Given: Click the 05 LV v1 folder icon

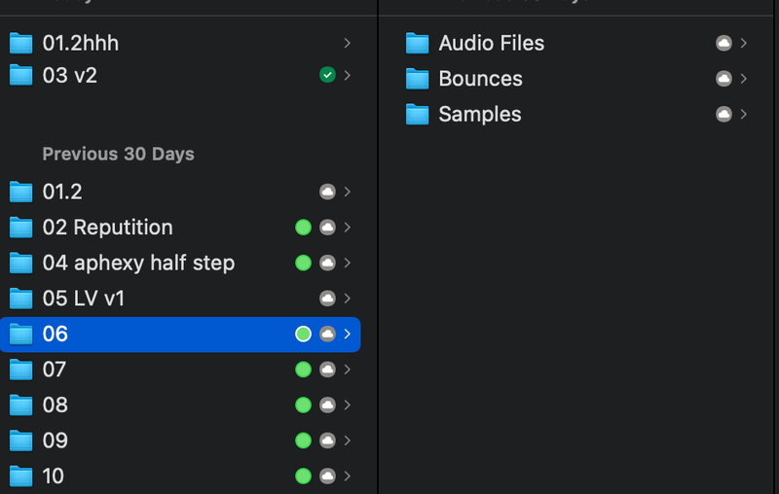Looking at the screenshot, I should click(20, 299).
